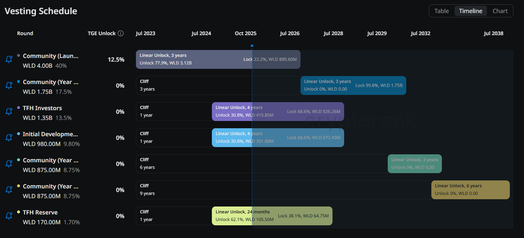
Task: Click the WLD 4.00B allocation amount
Action: 37,66
